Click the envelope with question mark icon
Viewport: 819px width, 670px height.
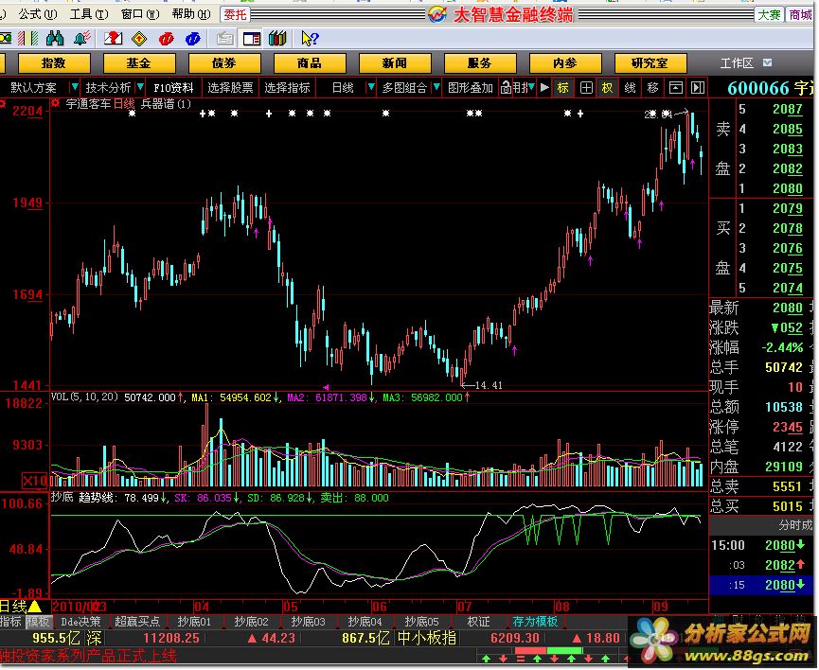[113, 39]
